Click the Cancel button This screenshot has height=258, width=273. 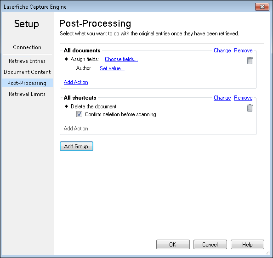click(x=210, y=244)
